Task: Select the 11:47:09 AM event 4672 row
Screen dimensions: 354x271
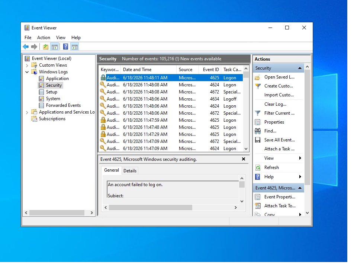Action: click(x=171, y=141)
